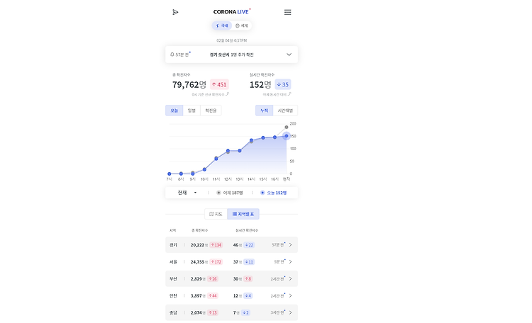Toggle the 어제 187명 series indicator
The image size is (532, 323).
pos(230,193)
